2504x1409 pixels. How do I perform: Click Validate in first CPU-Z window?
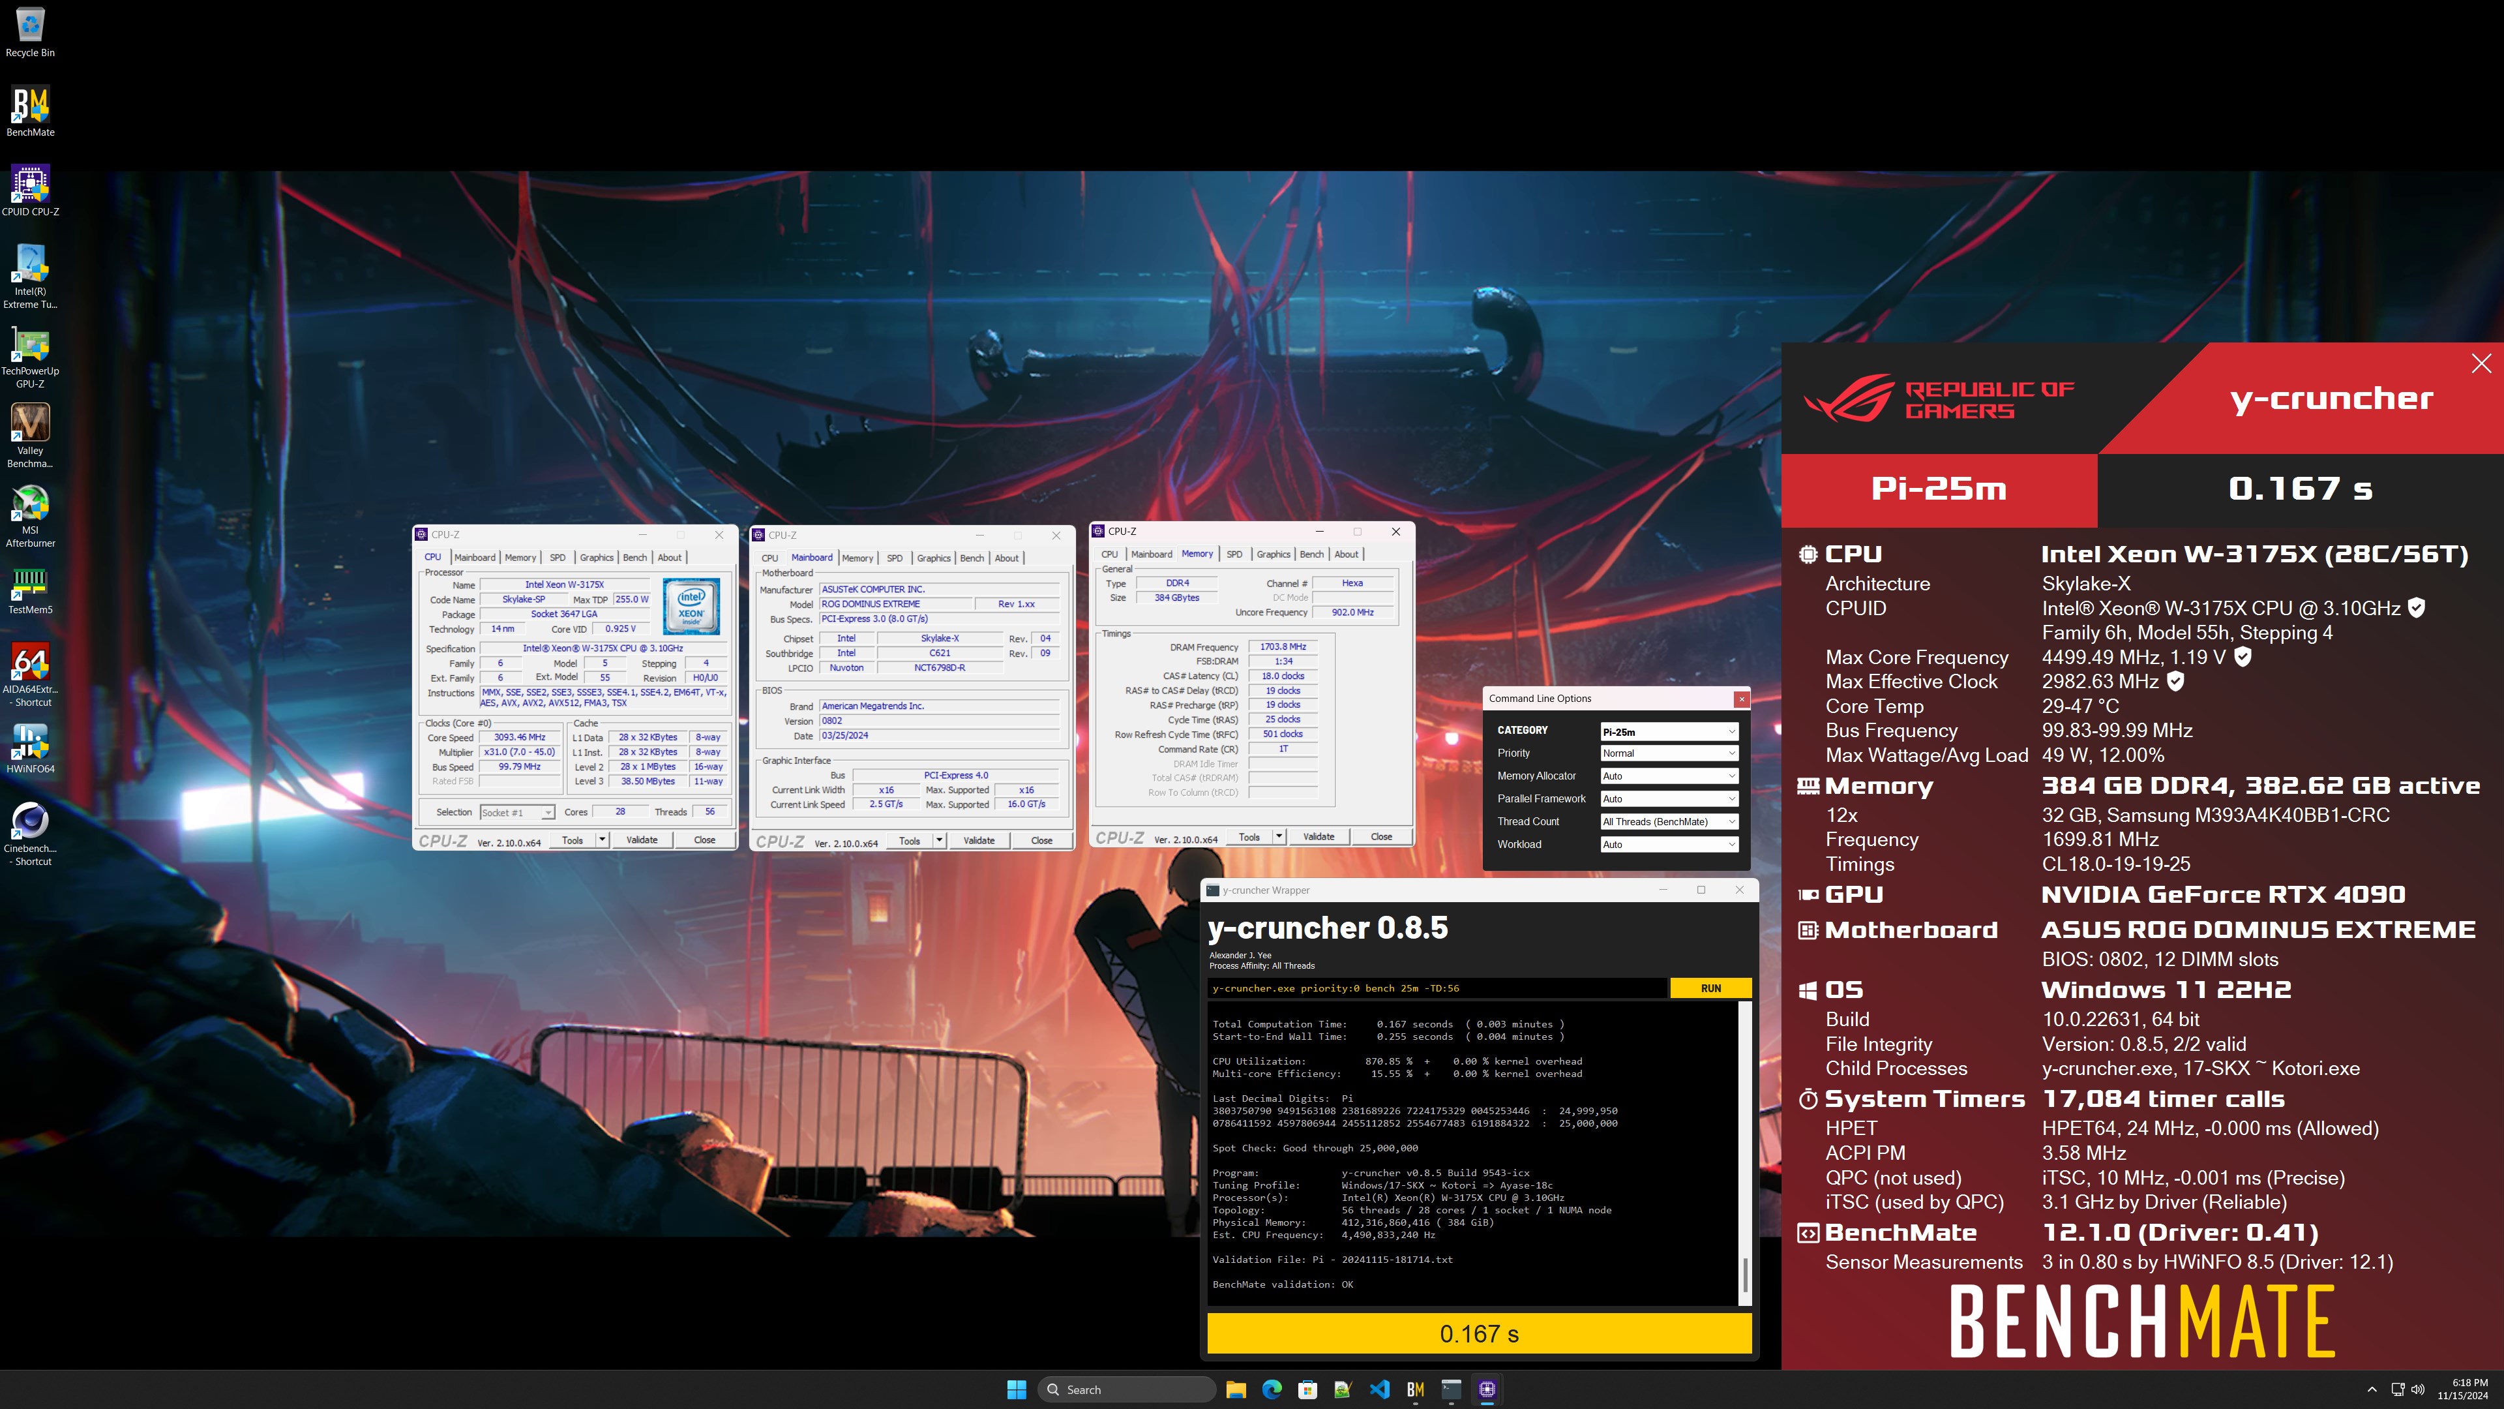tap(642, 839)
